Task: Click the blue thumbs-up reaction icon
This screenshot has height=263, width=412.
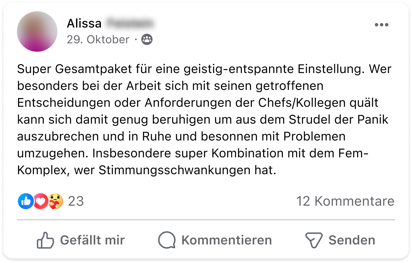Action: pyautogui.click(x=26, y=201)
